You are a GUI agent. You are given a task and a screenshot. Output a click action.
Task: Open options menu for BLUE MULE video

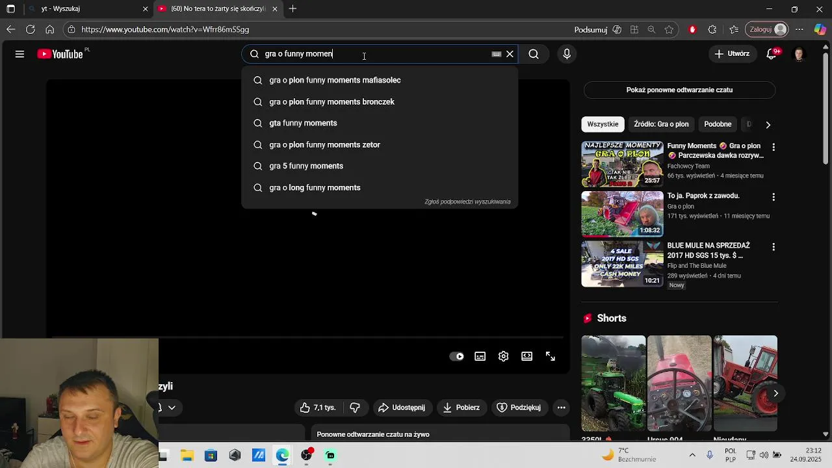pyautogui.click(x=773, y=247)
